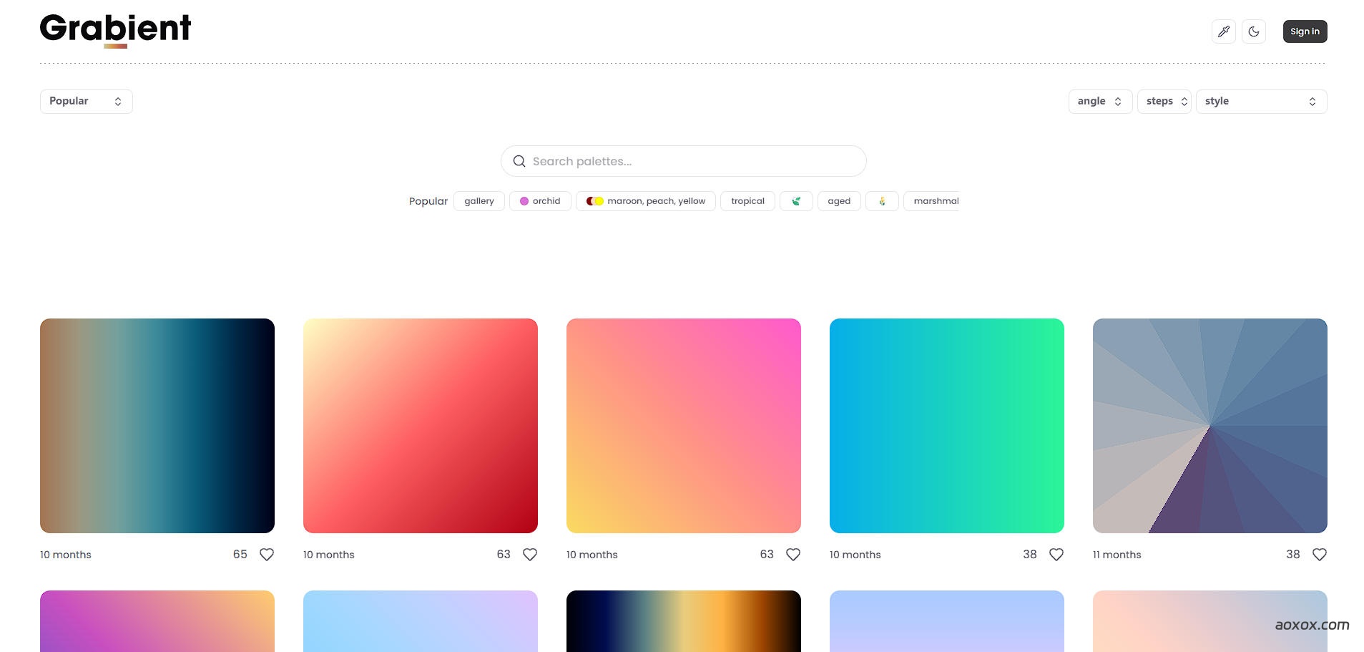Like the brown-to-navy gradient with 65 likes

267,555
